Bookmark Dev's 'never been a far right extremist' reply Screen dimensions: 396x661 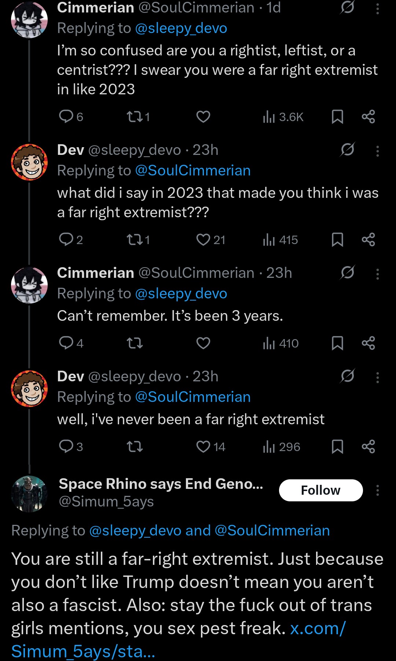click(x=337, y=447)
